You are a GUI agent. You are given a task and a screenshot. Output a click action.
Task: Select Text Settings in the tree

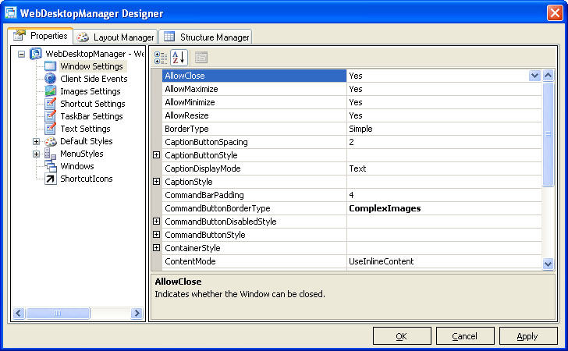tap(85, 129)
